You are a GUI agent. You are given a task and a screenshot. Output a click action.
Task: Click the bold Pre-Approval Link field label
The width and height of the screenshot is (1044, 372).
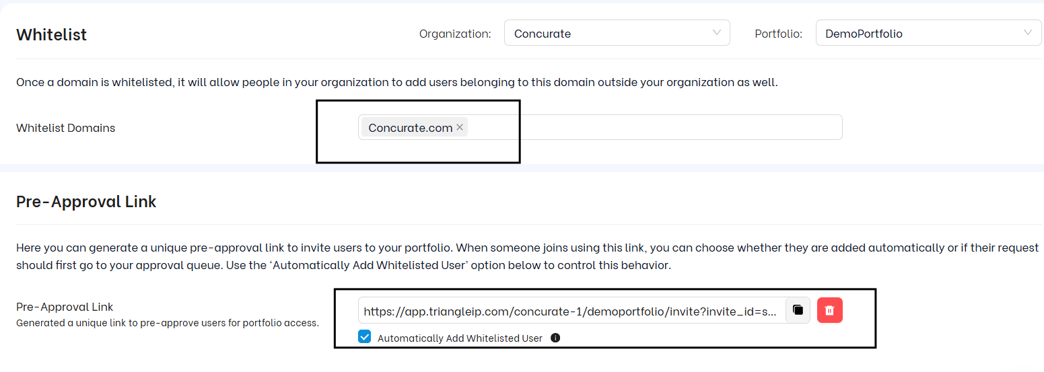pyautogui.click(x=65, y=307)
